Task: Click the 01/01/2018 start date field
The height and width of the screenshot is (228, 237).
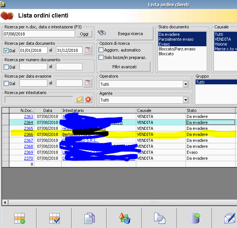Action: pyautogui.click(x=33, y=50)
